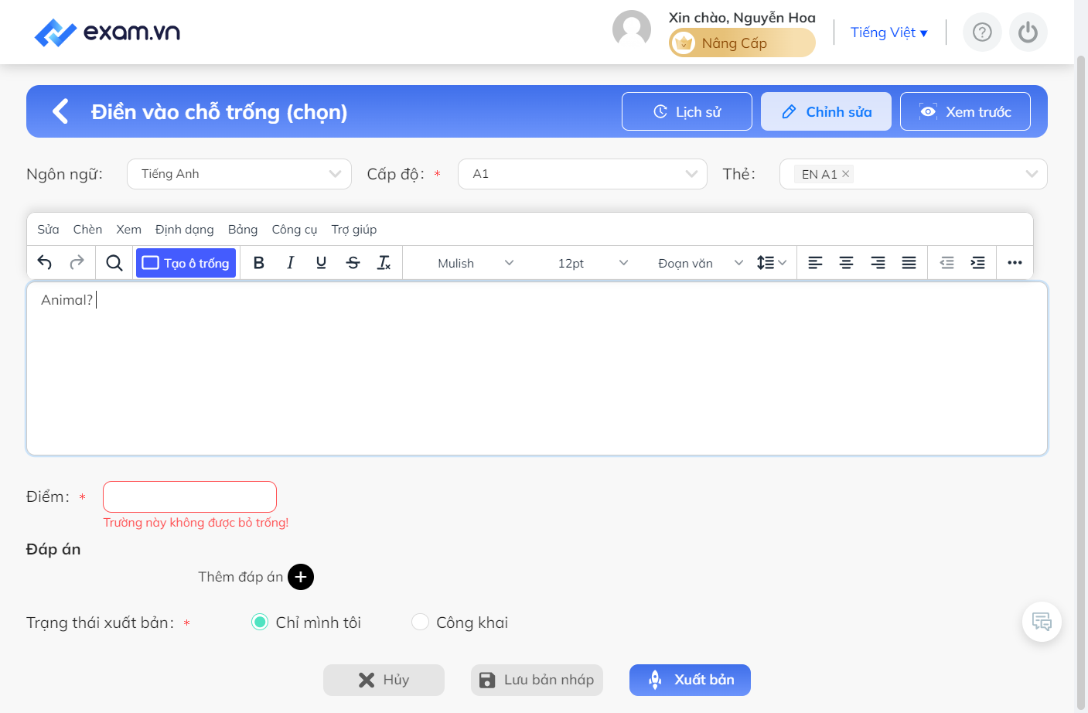Viewport: 1088px width, 713px height.
Task: Focus the 'Điểm' score input field
Action: pyautogui.click(x=189, y=496)
